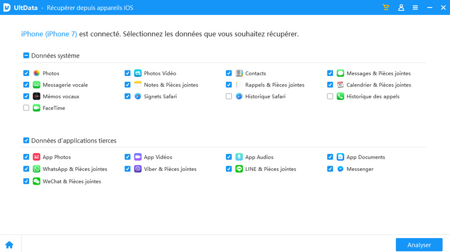Click the WeChat app icon
450x252 pixels.
coord(36,182)
